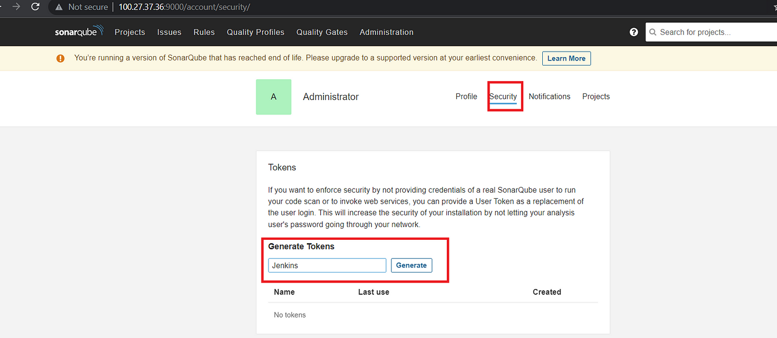
Task: Open Quality Gates
Action: tap(322, 32)
